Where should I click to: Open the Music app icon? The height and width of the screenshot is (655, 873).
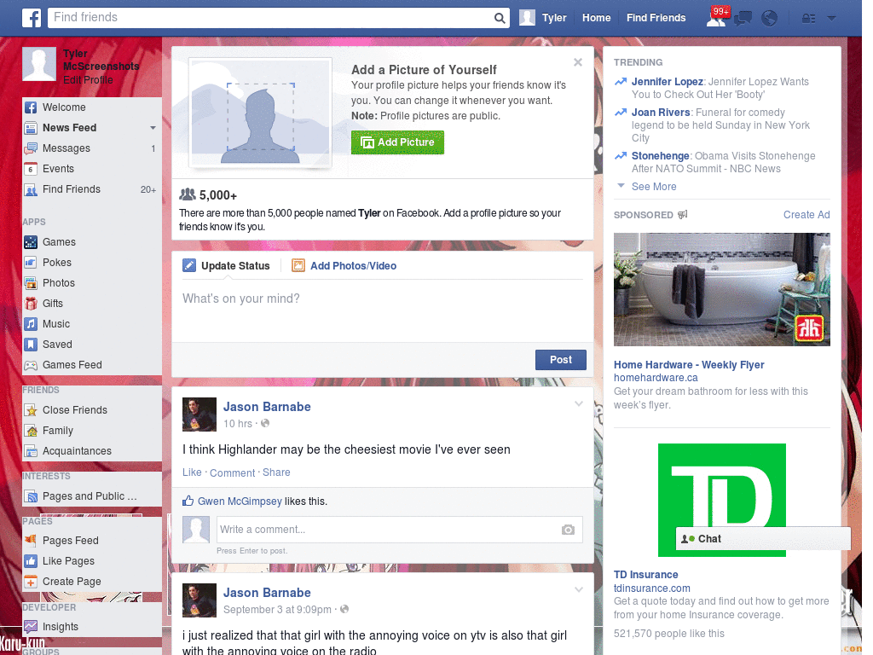[x=31, y=324]
